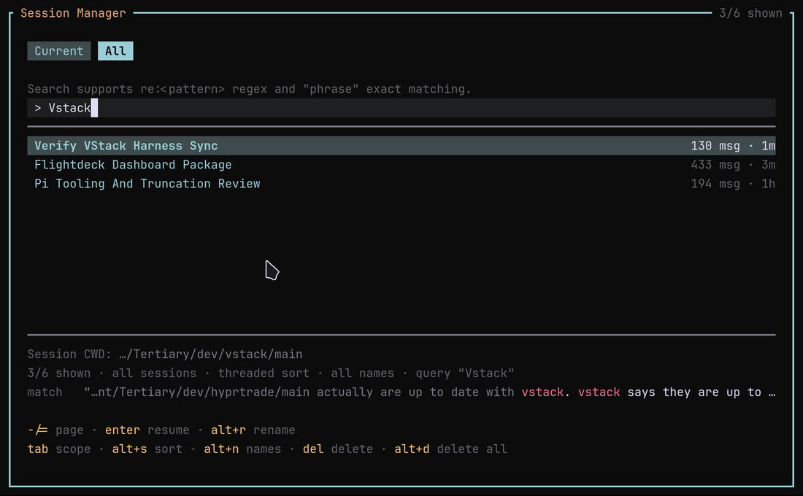Switch to the Current scope tab
Viewport: 803px width, 496px height.
coord(59,51)
